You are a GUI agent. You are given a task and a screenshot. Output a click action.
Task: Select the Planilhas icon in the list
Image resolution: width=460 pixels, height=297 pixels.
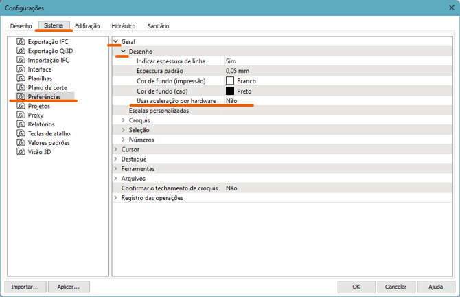click(x=21, y=79)
